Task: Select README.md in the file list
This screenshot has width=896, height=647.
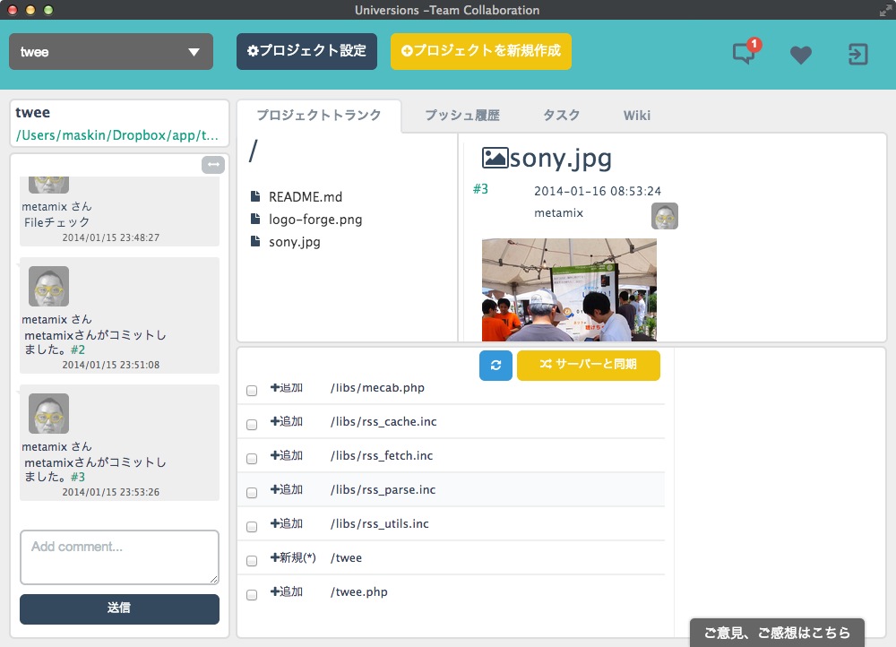Action: [305, 197]
